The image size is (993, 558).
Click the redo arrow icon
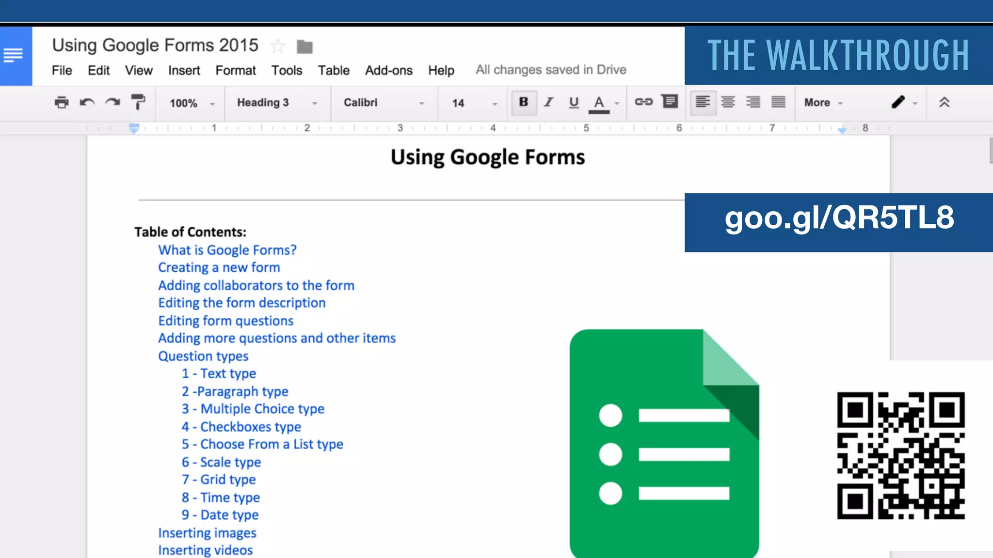[x=112, y=102]
